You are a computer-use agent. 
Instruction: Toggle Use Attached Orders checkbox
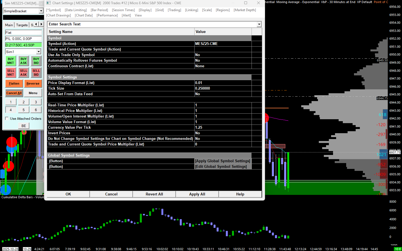pos(7,118)
